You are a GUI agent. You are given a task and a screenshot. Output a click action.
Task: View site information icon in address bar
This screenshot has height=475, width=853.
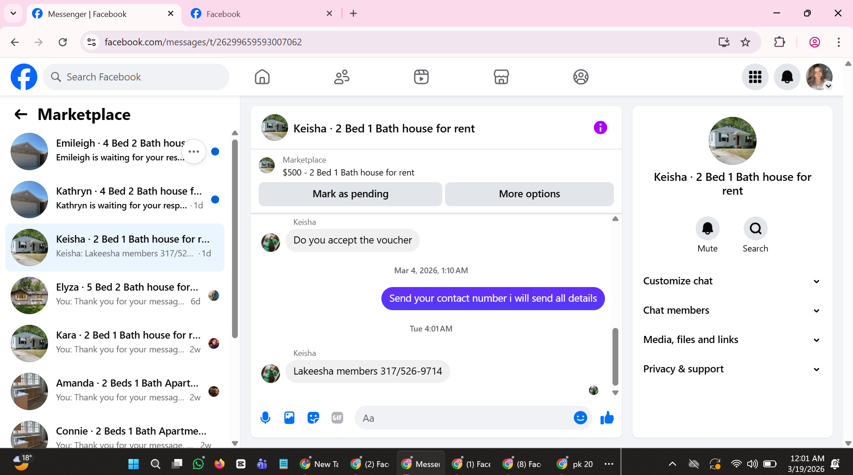pos(92,42)
